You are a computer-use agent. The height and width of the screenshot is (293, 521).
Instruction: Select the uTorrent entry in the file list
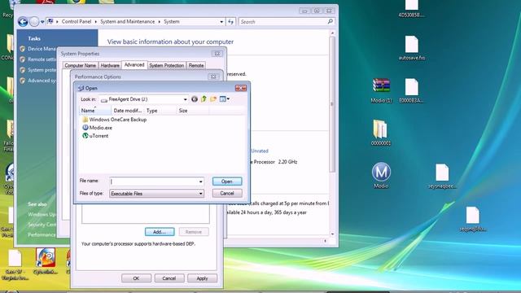click(95, 136)
